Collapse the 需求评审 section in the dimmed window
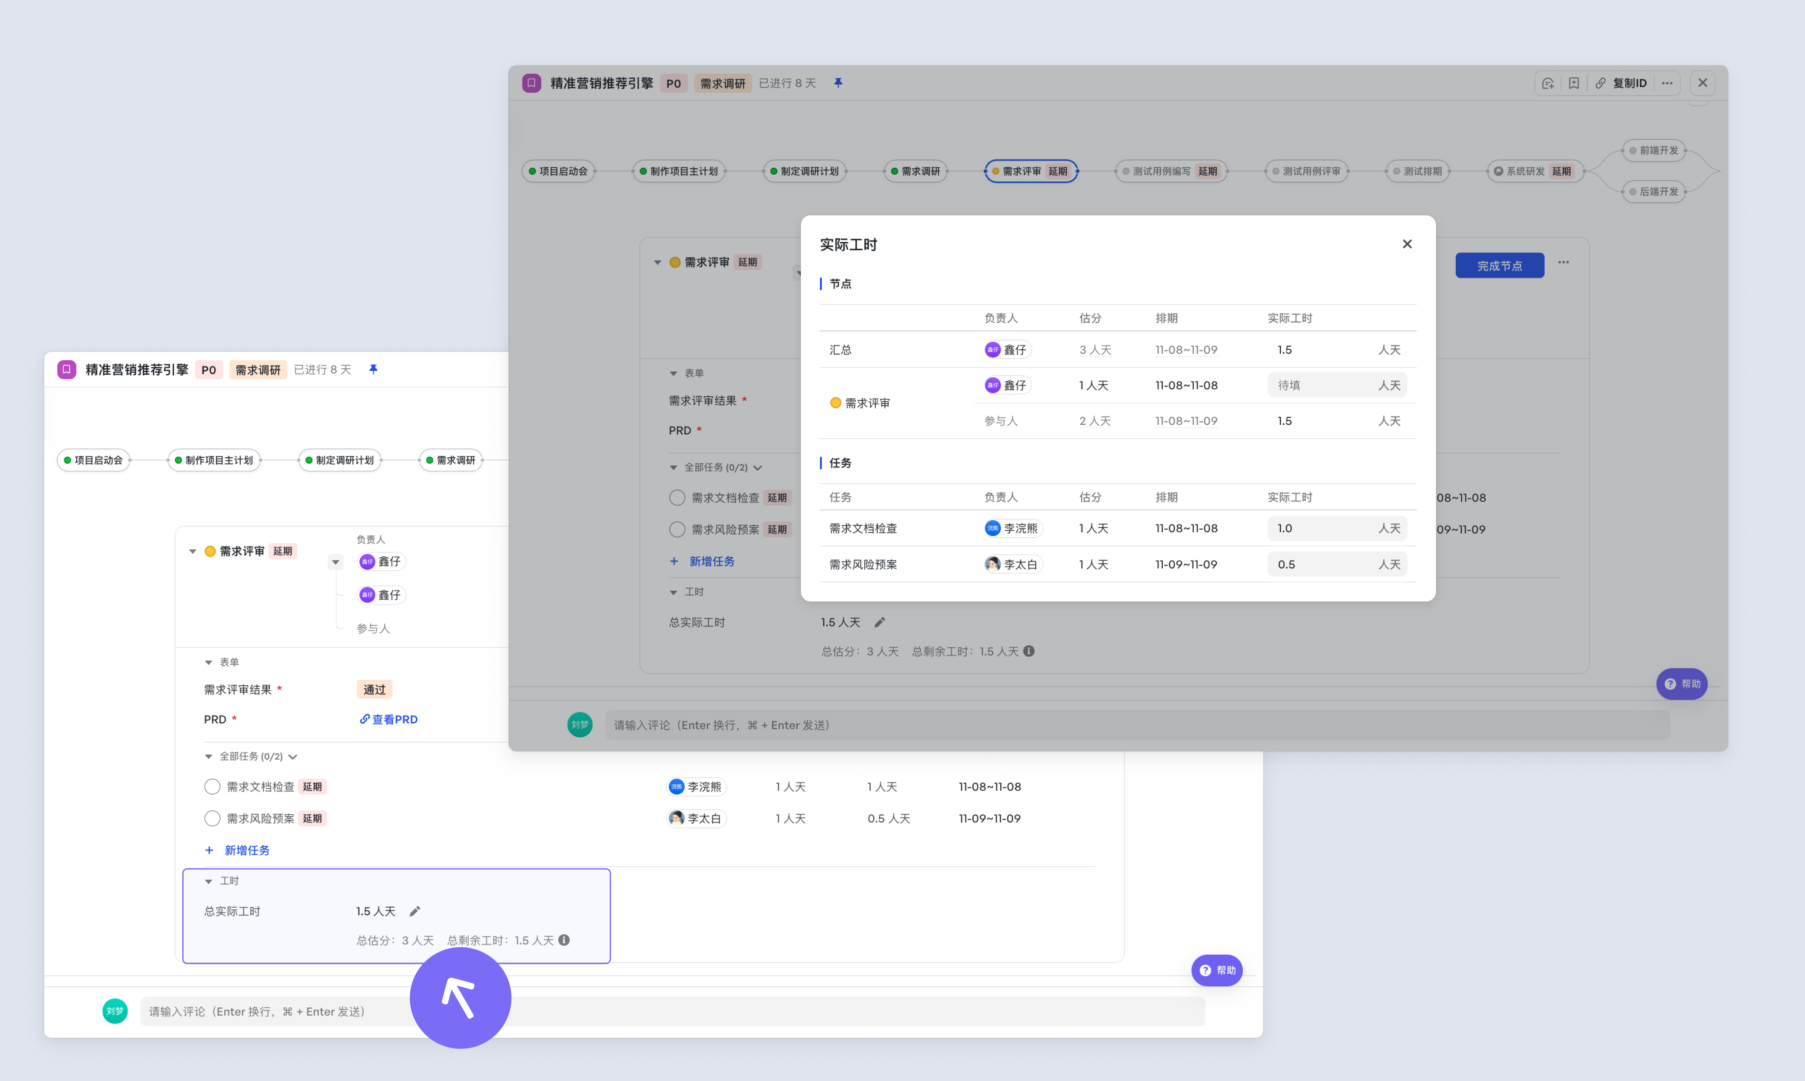The image size is (1805, 1081). [657, 262]
